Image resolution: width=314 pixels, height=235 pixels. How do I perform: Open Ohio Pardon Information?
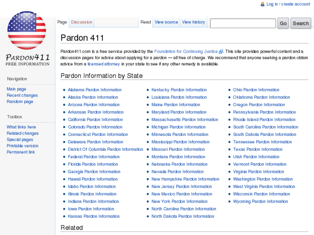tap(256, 90)
